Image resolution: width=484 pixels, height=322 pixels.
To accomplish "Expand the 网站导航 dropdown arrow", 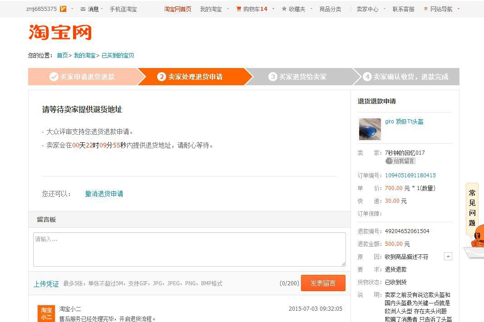I will (x=459, y=9).
